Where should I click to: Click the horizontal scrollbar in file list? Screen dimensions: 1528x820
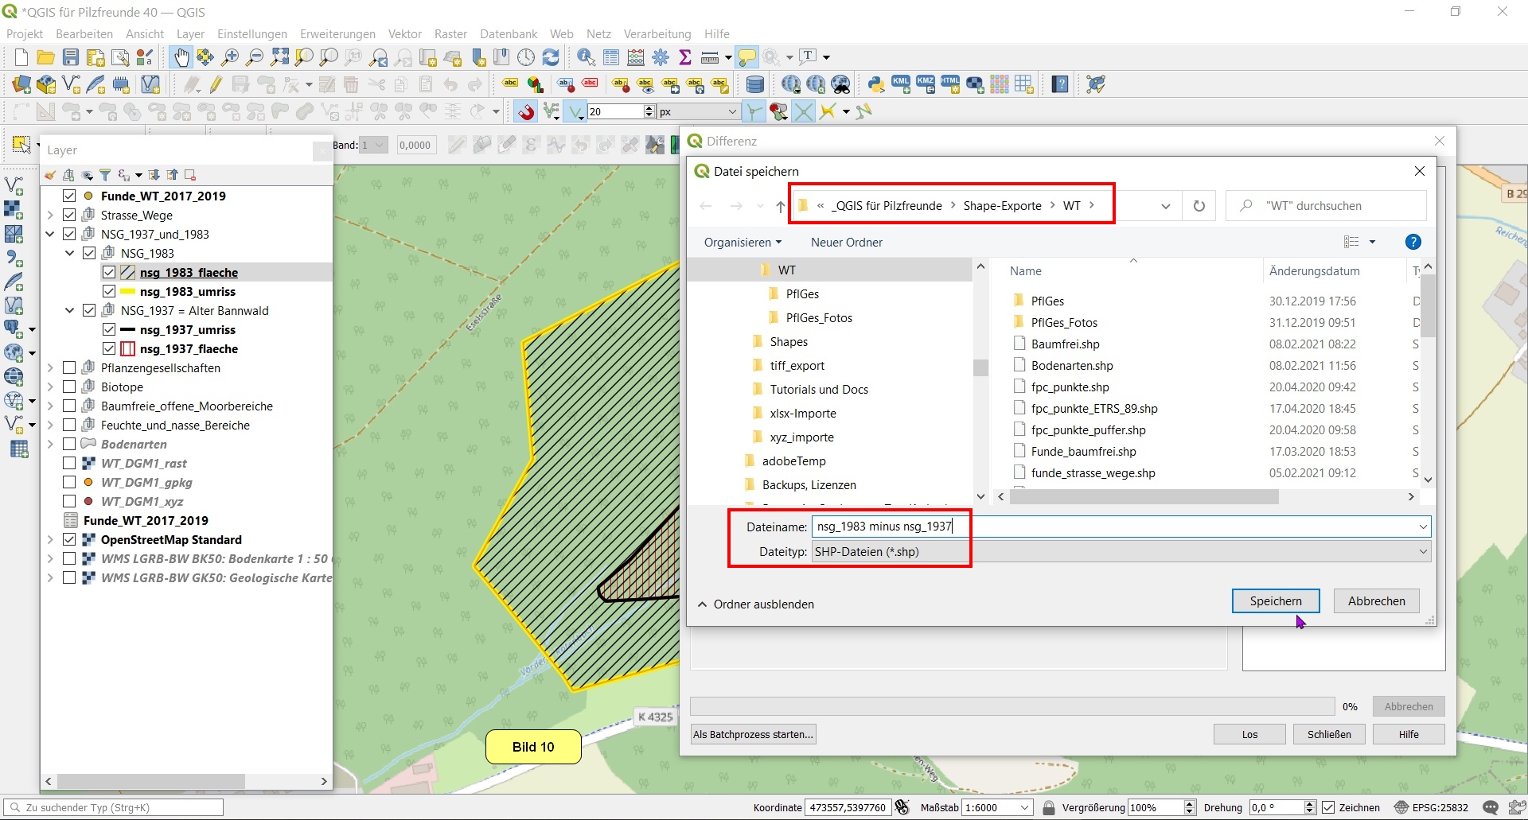[1144, 497]
